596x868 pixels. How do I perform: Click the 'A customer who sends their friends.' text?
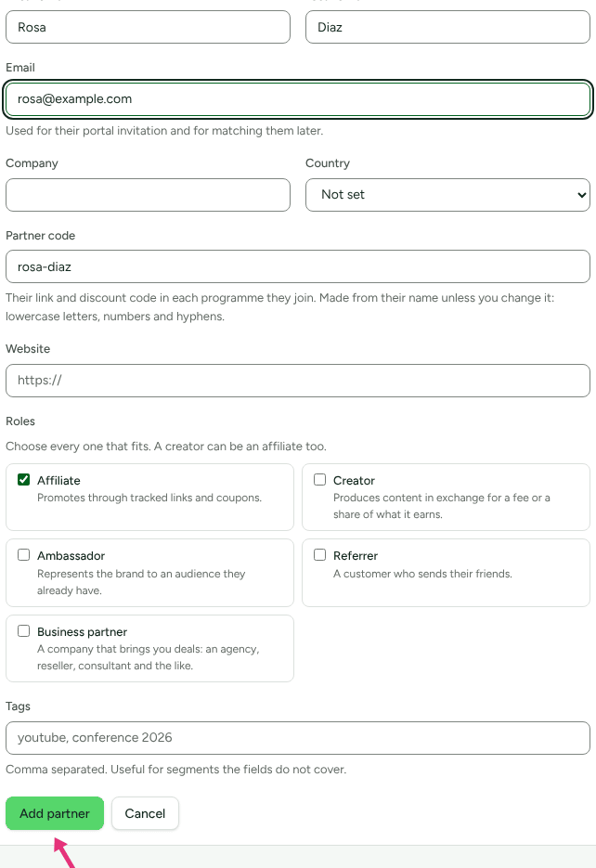pos(422,574)
